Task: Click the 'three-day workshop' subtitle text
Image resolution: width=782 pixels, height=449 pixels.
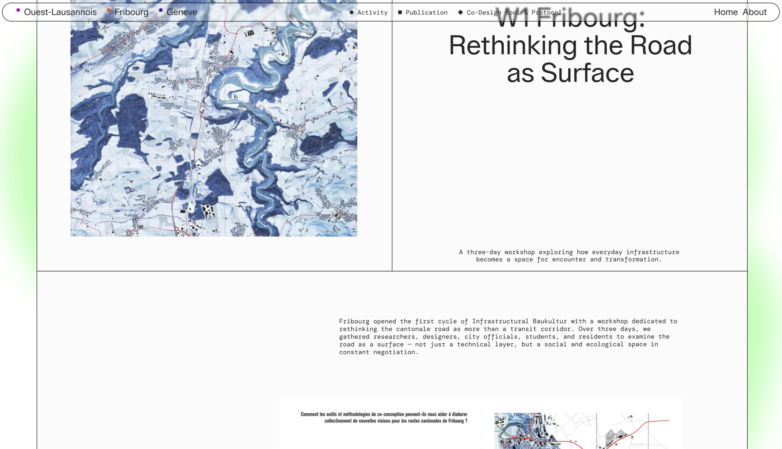Action: [x=568, y=256]
